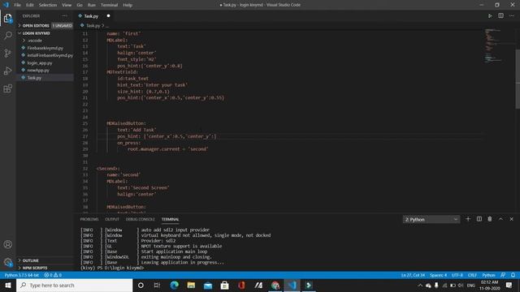Open the Accounts menu icon
This screenshot has width=520, height=292.
pyautogui.click(x=7, y=244)
